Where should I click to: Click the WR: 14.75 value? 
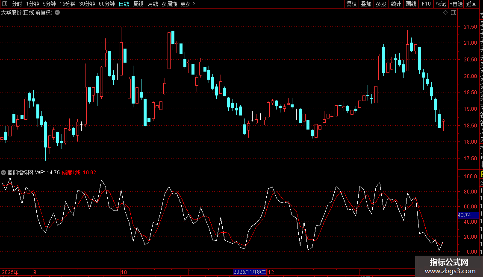coord(47,173)
